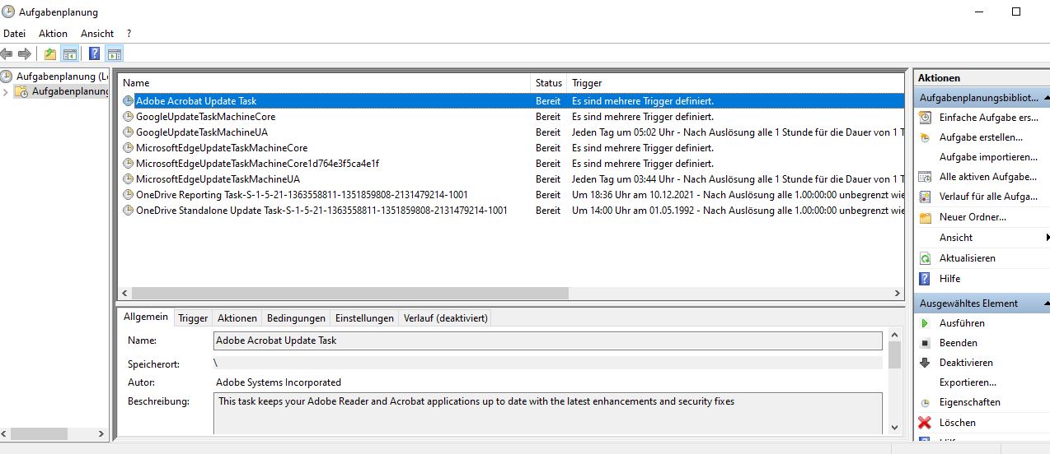Click the Back arrow in the toolbar

tap(7, 54)
